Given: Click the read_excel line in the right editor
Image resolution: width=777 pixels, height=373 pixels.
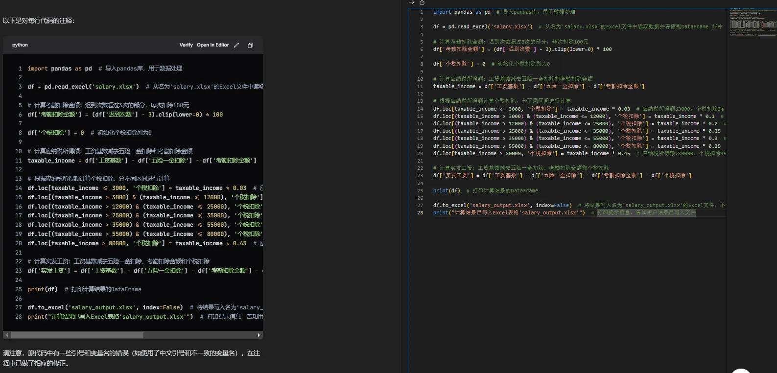Looking at the screenshot, I should point(482,27).
